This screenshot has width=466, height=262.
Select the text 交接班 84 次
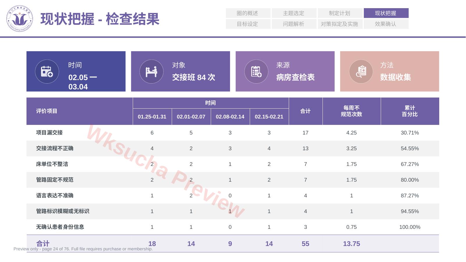click(x=194, y=77)
